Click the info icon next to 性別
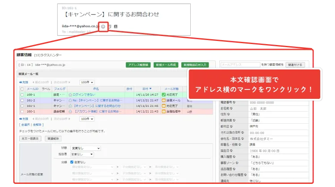335x187 pixels. point(228,114)
